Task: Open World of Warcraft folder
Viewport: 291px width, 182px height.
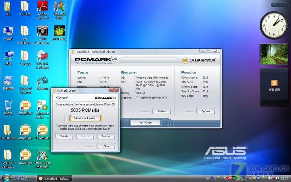Action: click(25, 85)
